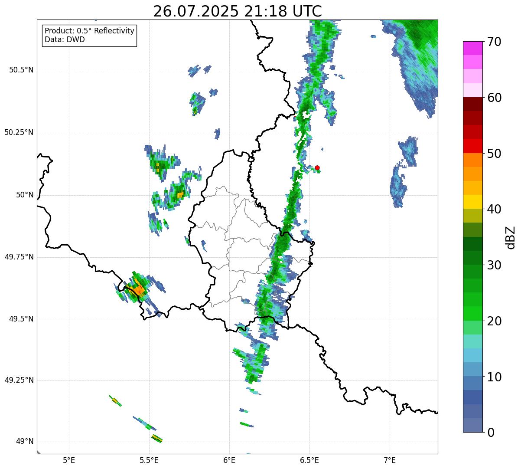521x469 pixels.
Task: Click the "49.25°N" latitude label
Action: [19, 380]
